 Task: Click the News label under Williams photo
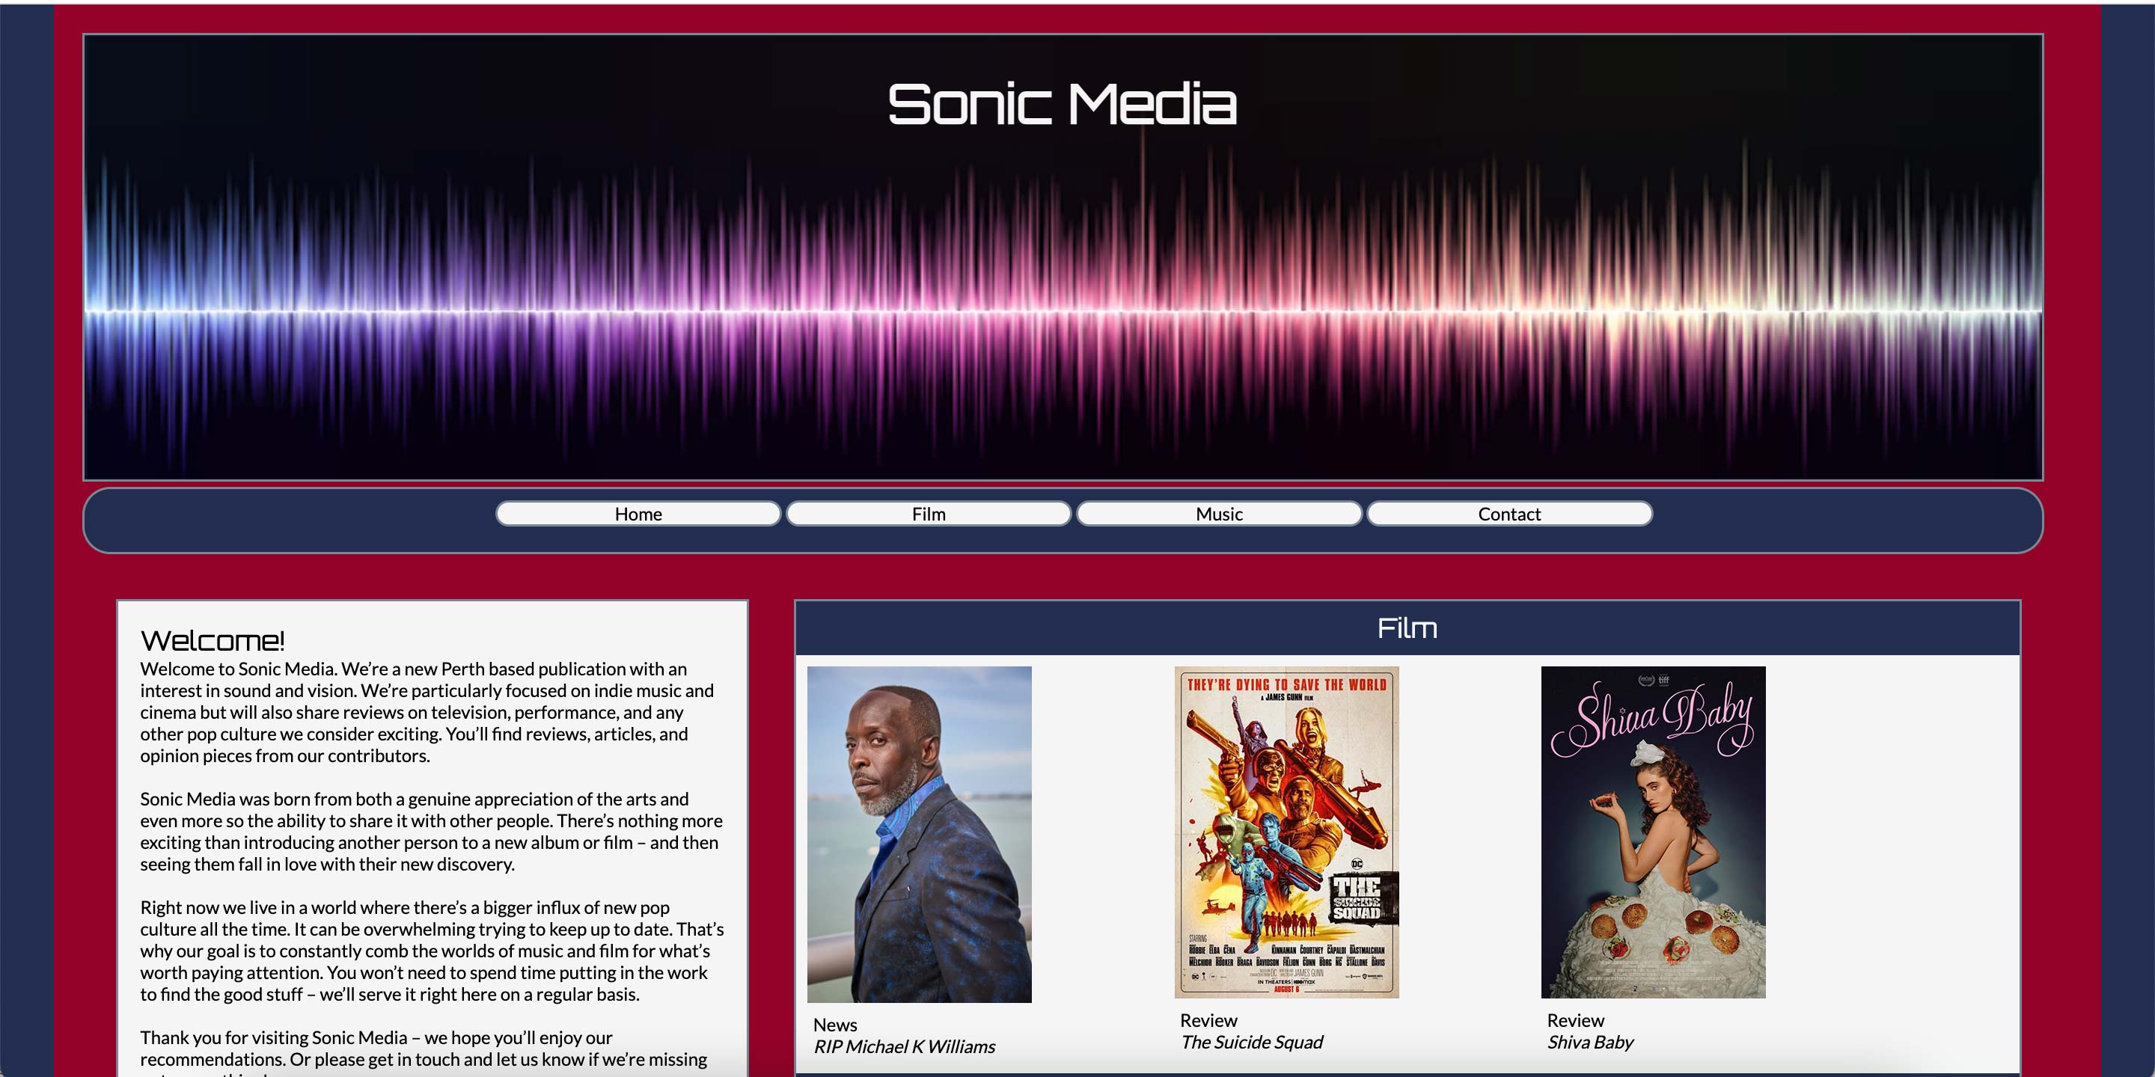(x=835, y=1025)
